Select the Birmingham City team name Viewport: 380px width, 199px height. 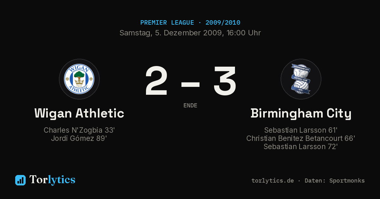click(301, 113)
